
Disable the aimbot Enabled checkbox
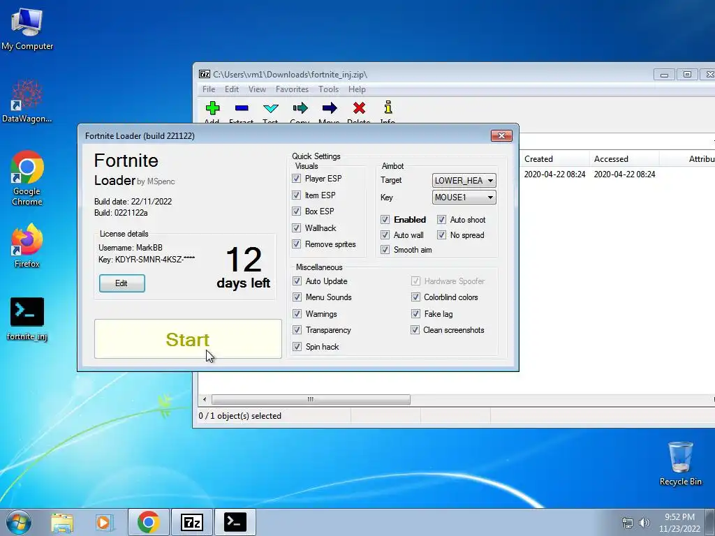tap(385, 219)
